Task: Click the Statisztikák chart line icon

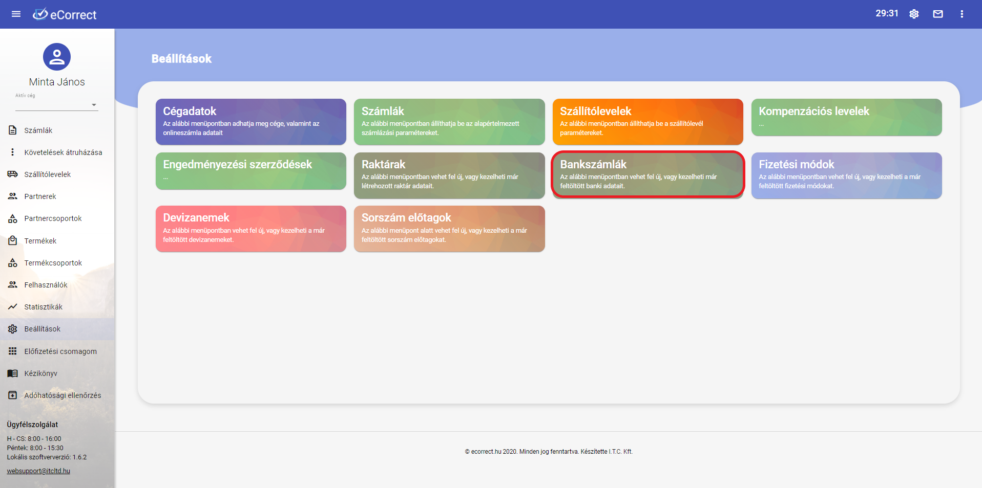Action: [13, 307]
